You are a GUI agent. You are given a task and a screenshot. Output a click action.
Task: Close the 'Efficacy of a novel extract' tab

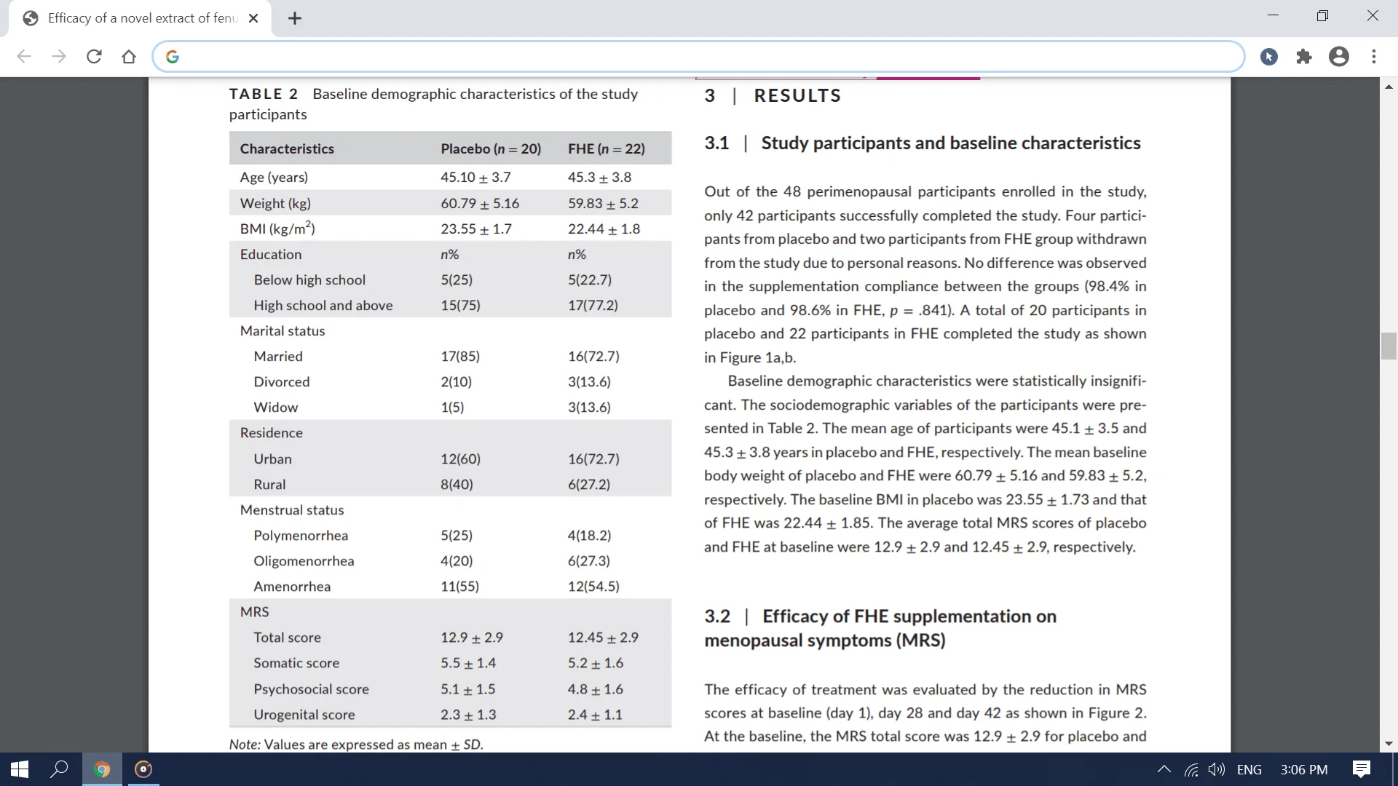[x=253, y=18]
